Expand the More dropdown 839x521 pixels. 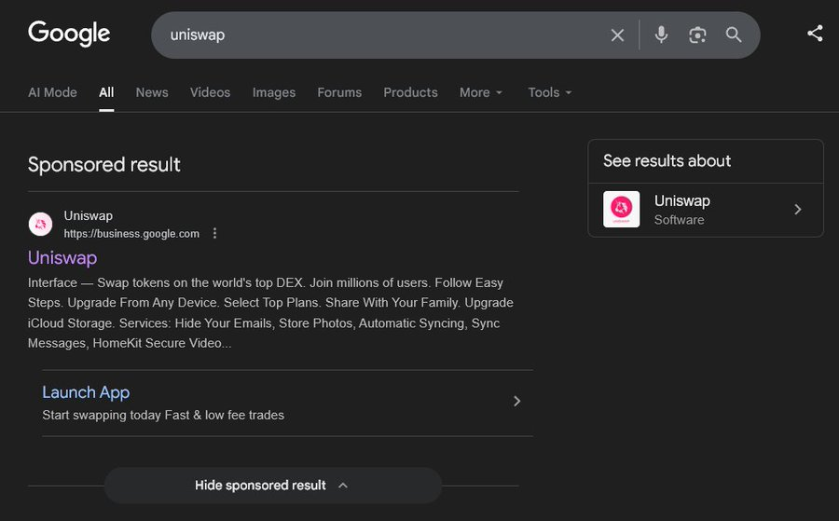pyautogui.click(x=481, y=92)
